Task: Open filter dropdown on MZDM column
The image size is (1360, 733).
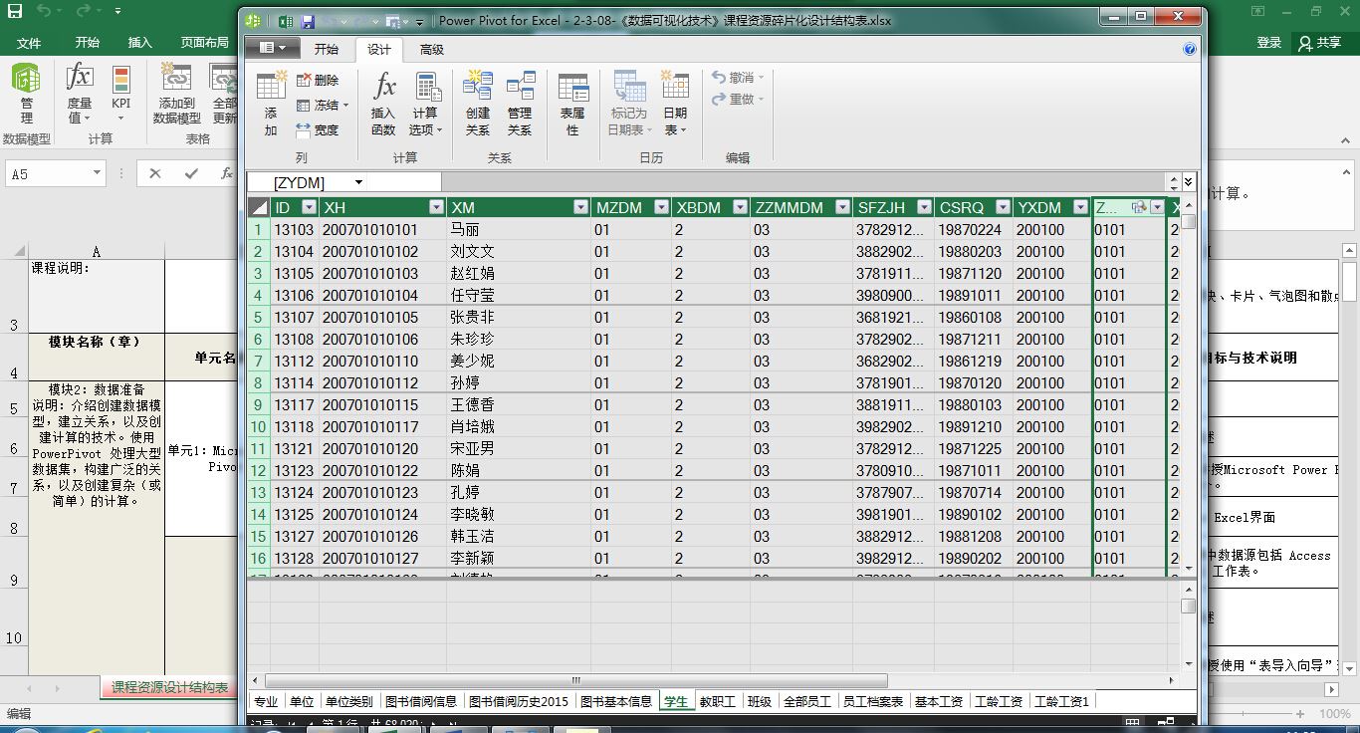Action: tap(660, 207)
